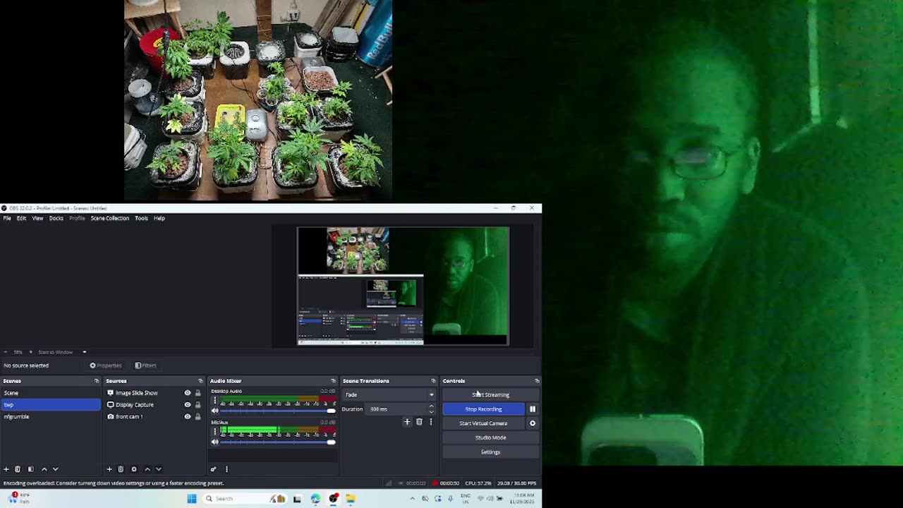The width and height of the screenshot is (903, 508).
Task: Select Display Capture source row
Action: 154,405
